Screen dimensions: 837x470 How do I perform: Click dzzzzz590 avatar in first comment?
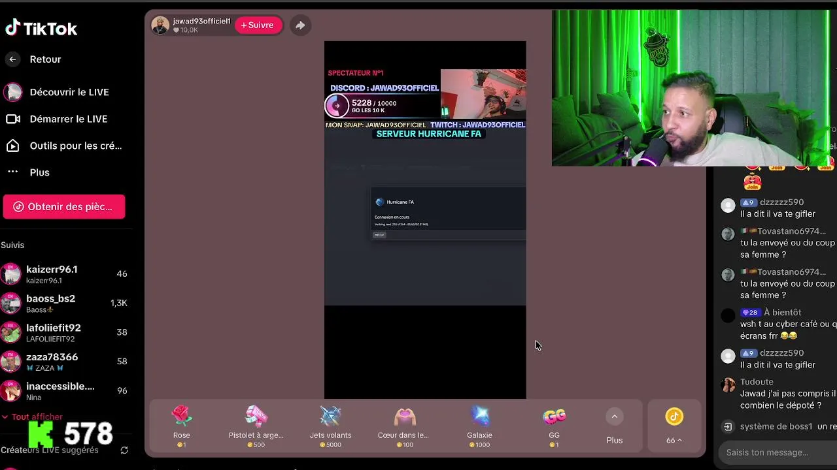728,206
